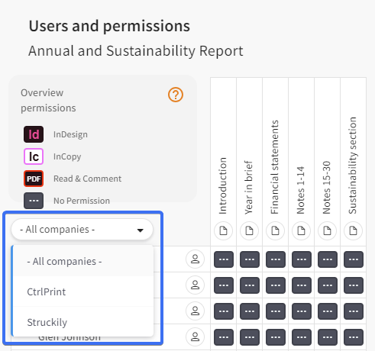Open the orange help question mark icon

tap(176, 95)
